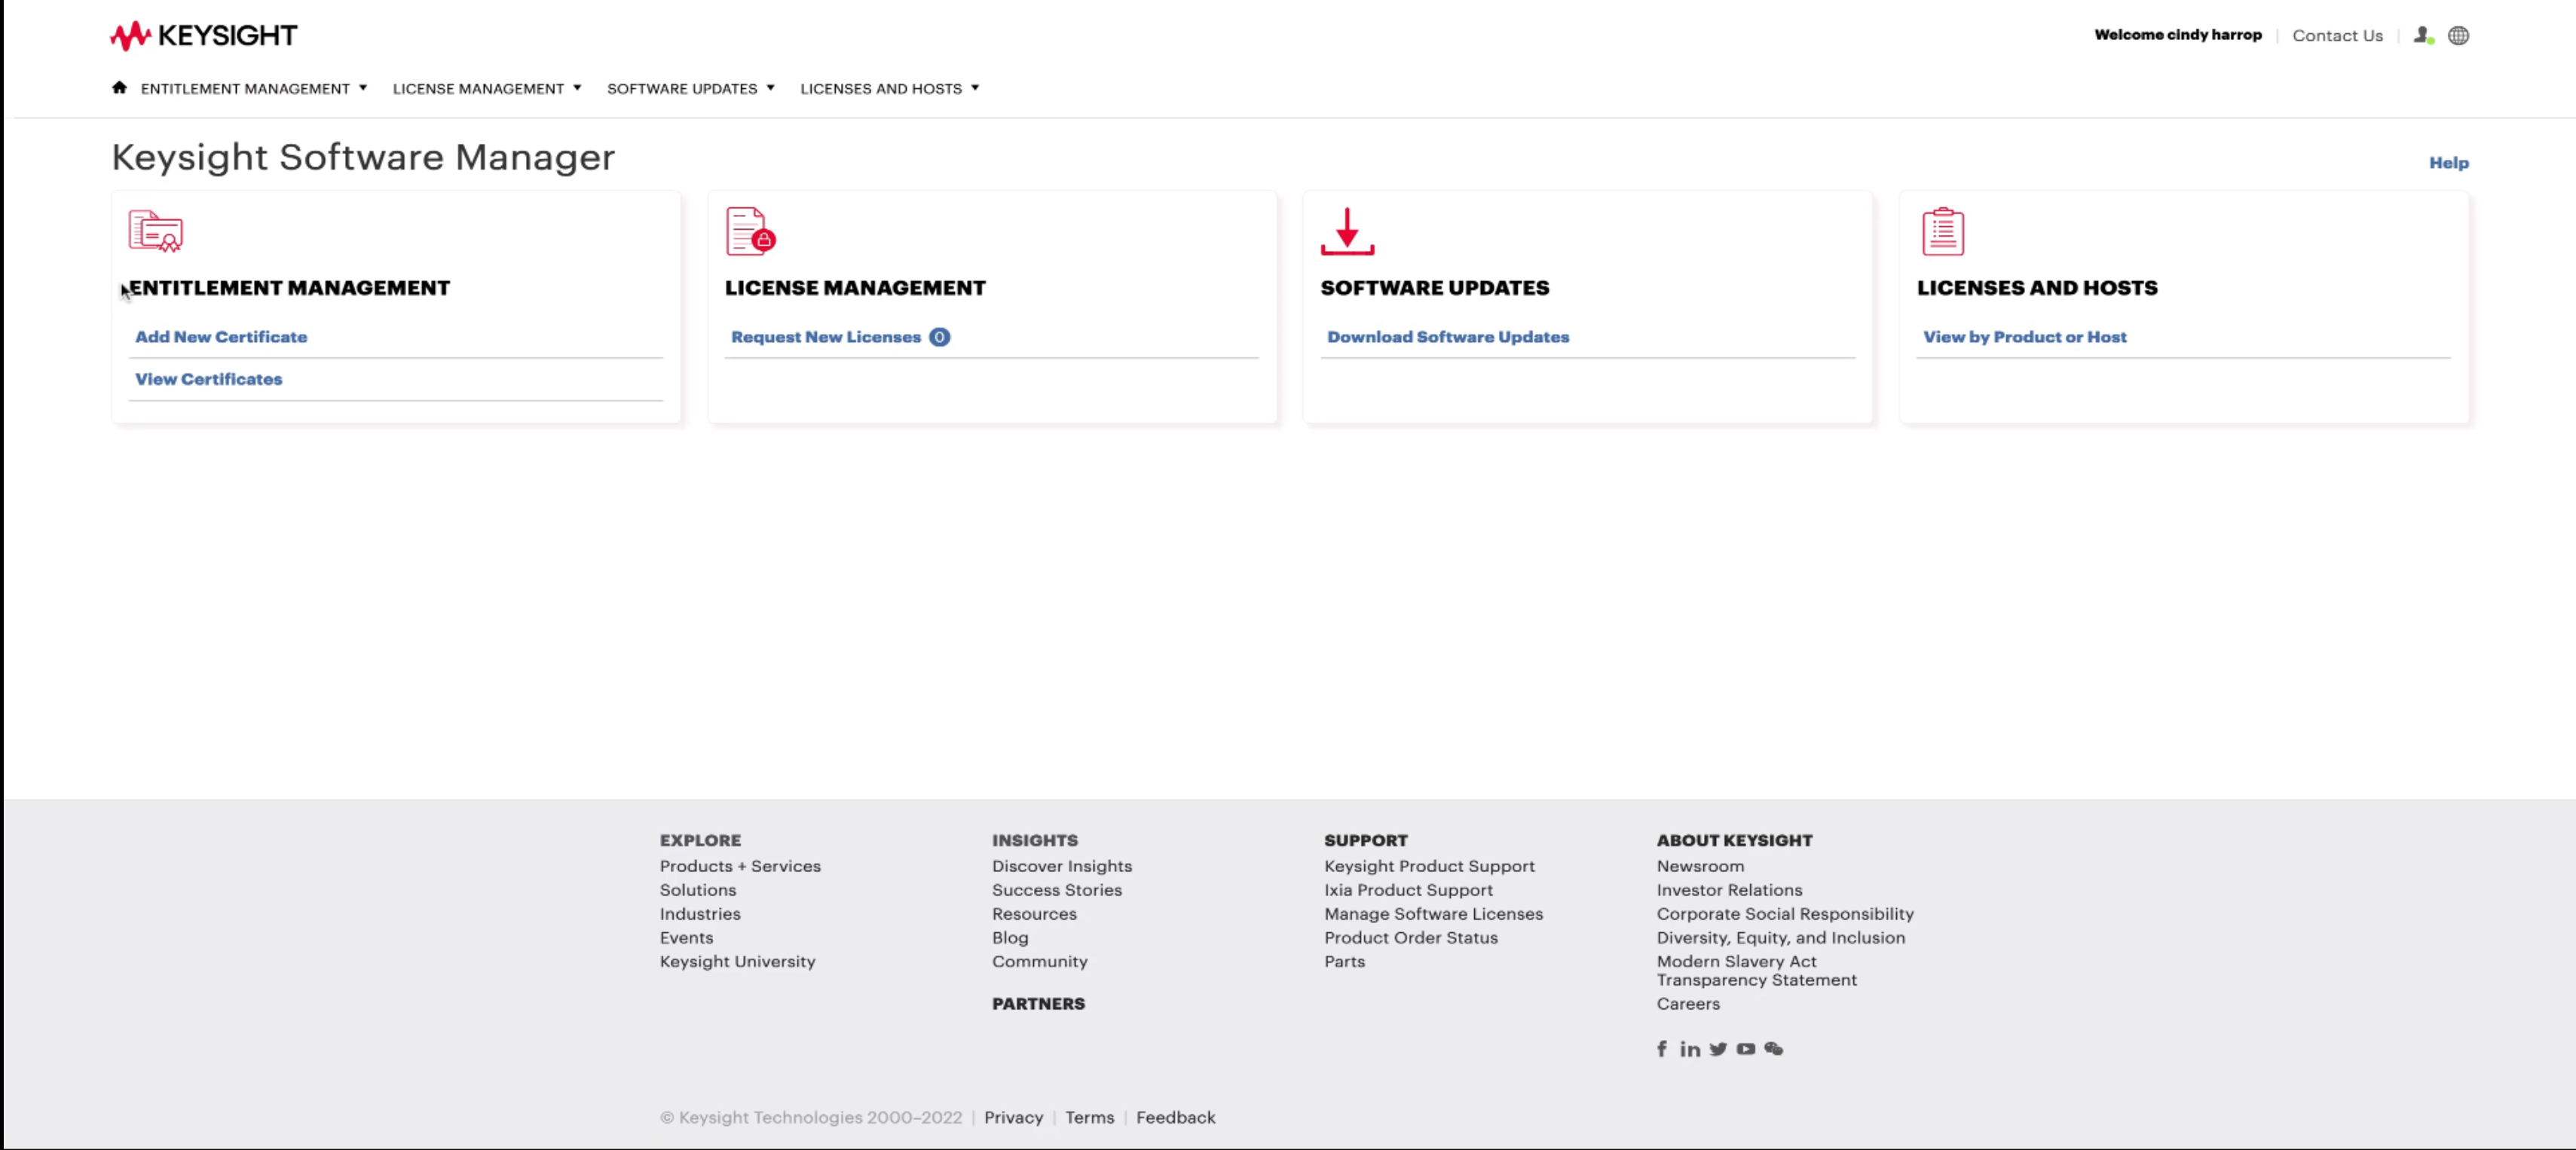Open the LICENSE MANAGEMENT top menu
This screenshot has height=1150, width=2576.
[x=478, y=88]
